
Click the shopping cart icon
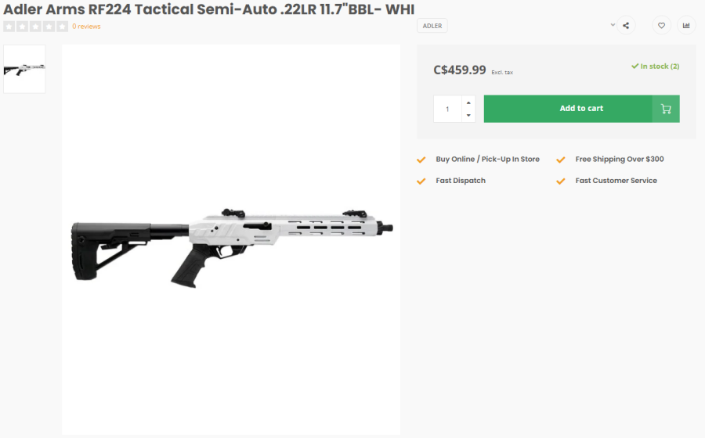666,109
